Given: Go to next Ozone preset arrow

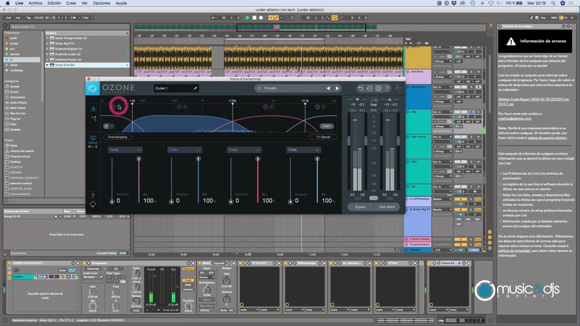Looking at the screenshot, I should click(x=337, y=88).
